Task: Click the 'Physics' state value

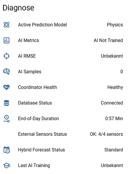Action: click(115, 25)
